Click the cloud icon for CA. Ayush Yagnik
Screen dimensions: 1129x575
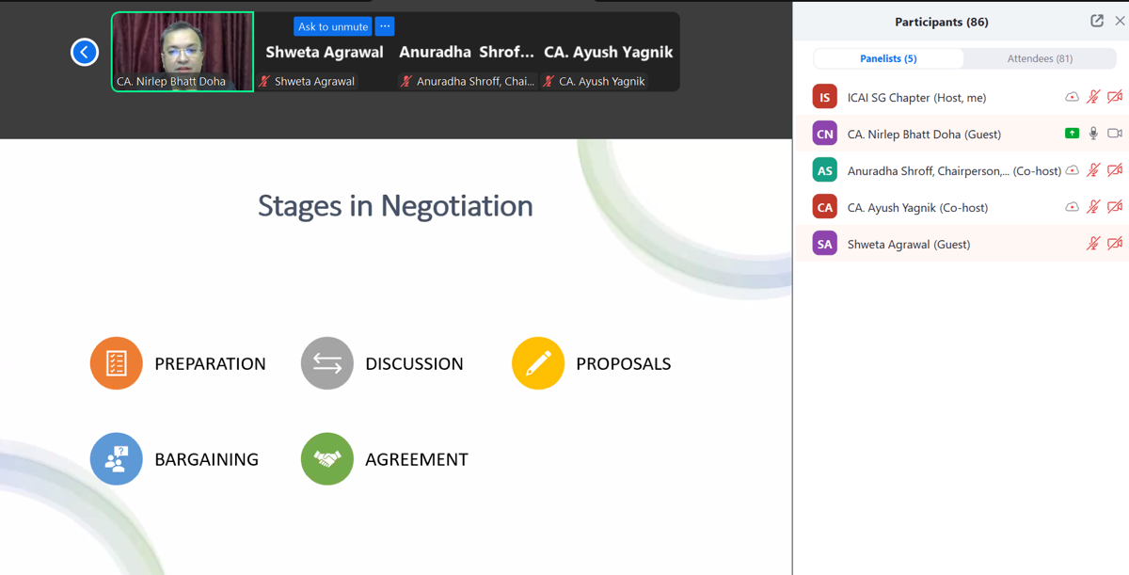click(1072, 207)
